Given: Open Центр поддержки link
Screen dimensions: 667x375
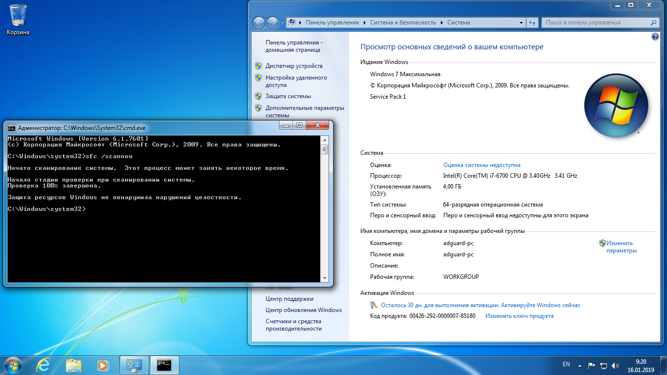Looking at the screenshot, I should (x=290, y=299).
